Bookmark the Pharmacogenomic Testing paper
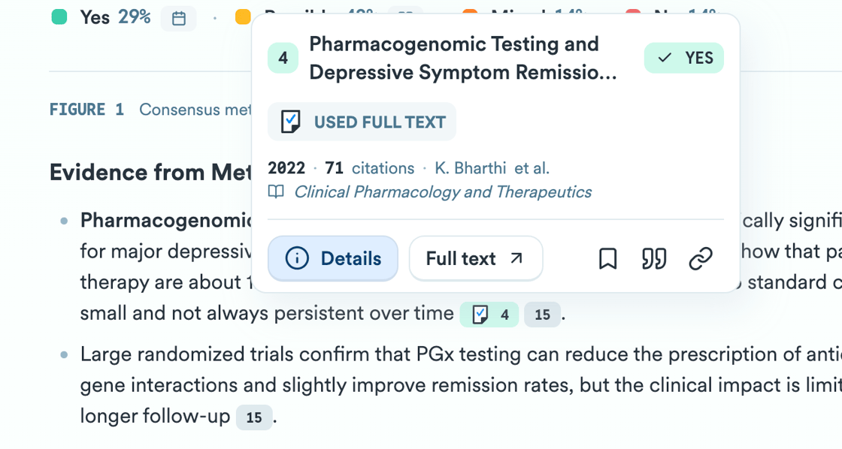 [607, 259]
